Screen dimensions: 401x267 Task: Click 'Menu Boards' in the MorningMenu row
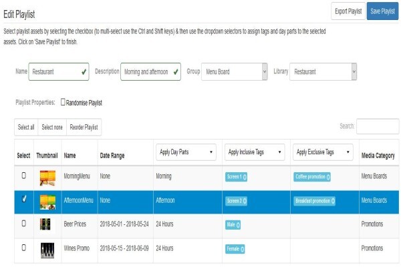374,176
